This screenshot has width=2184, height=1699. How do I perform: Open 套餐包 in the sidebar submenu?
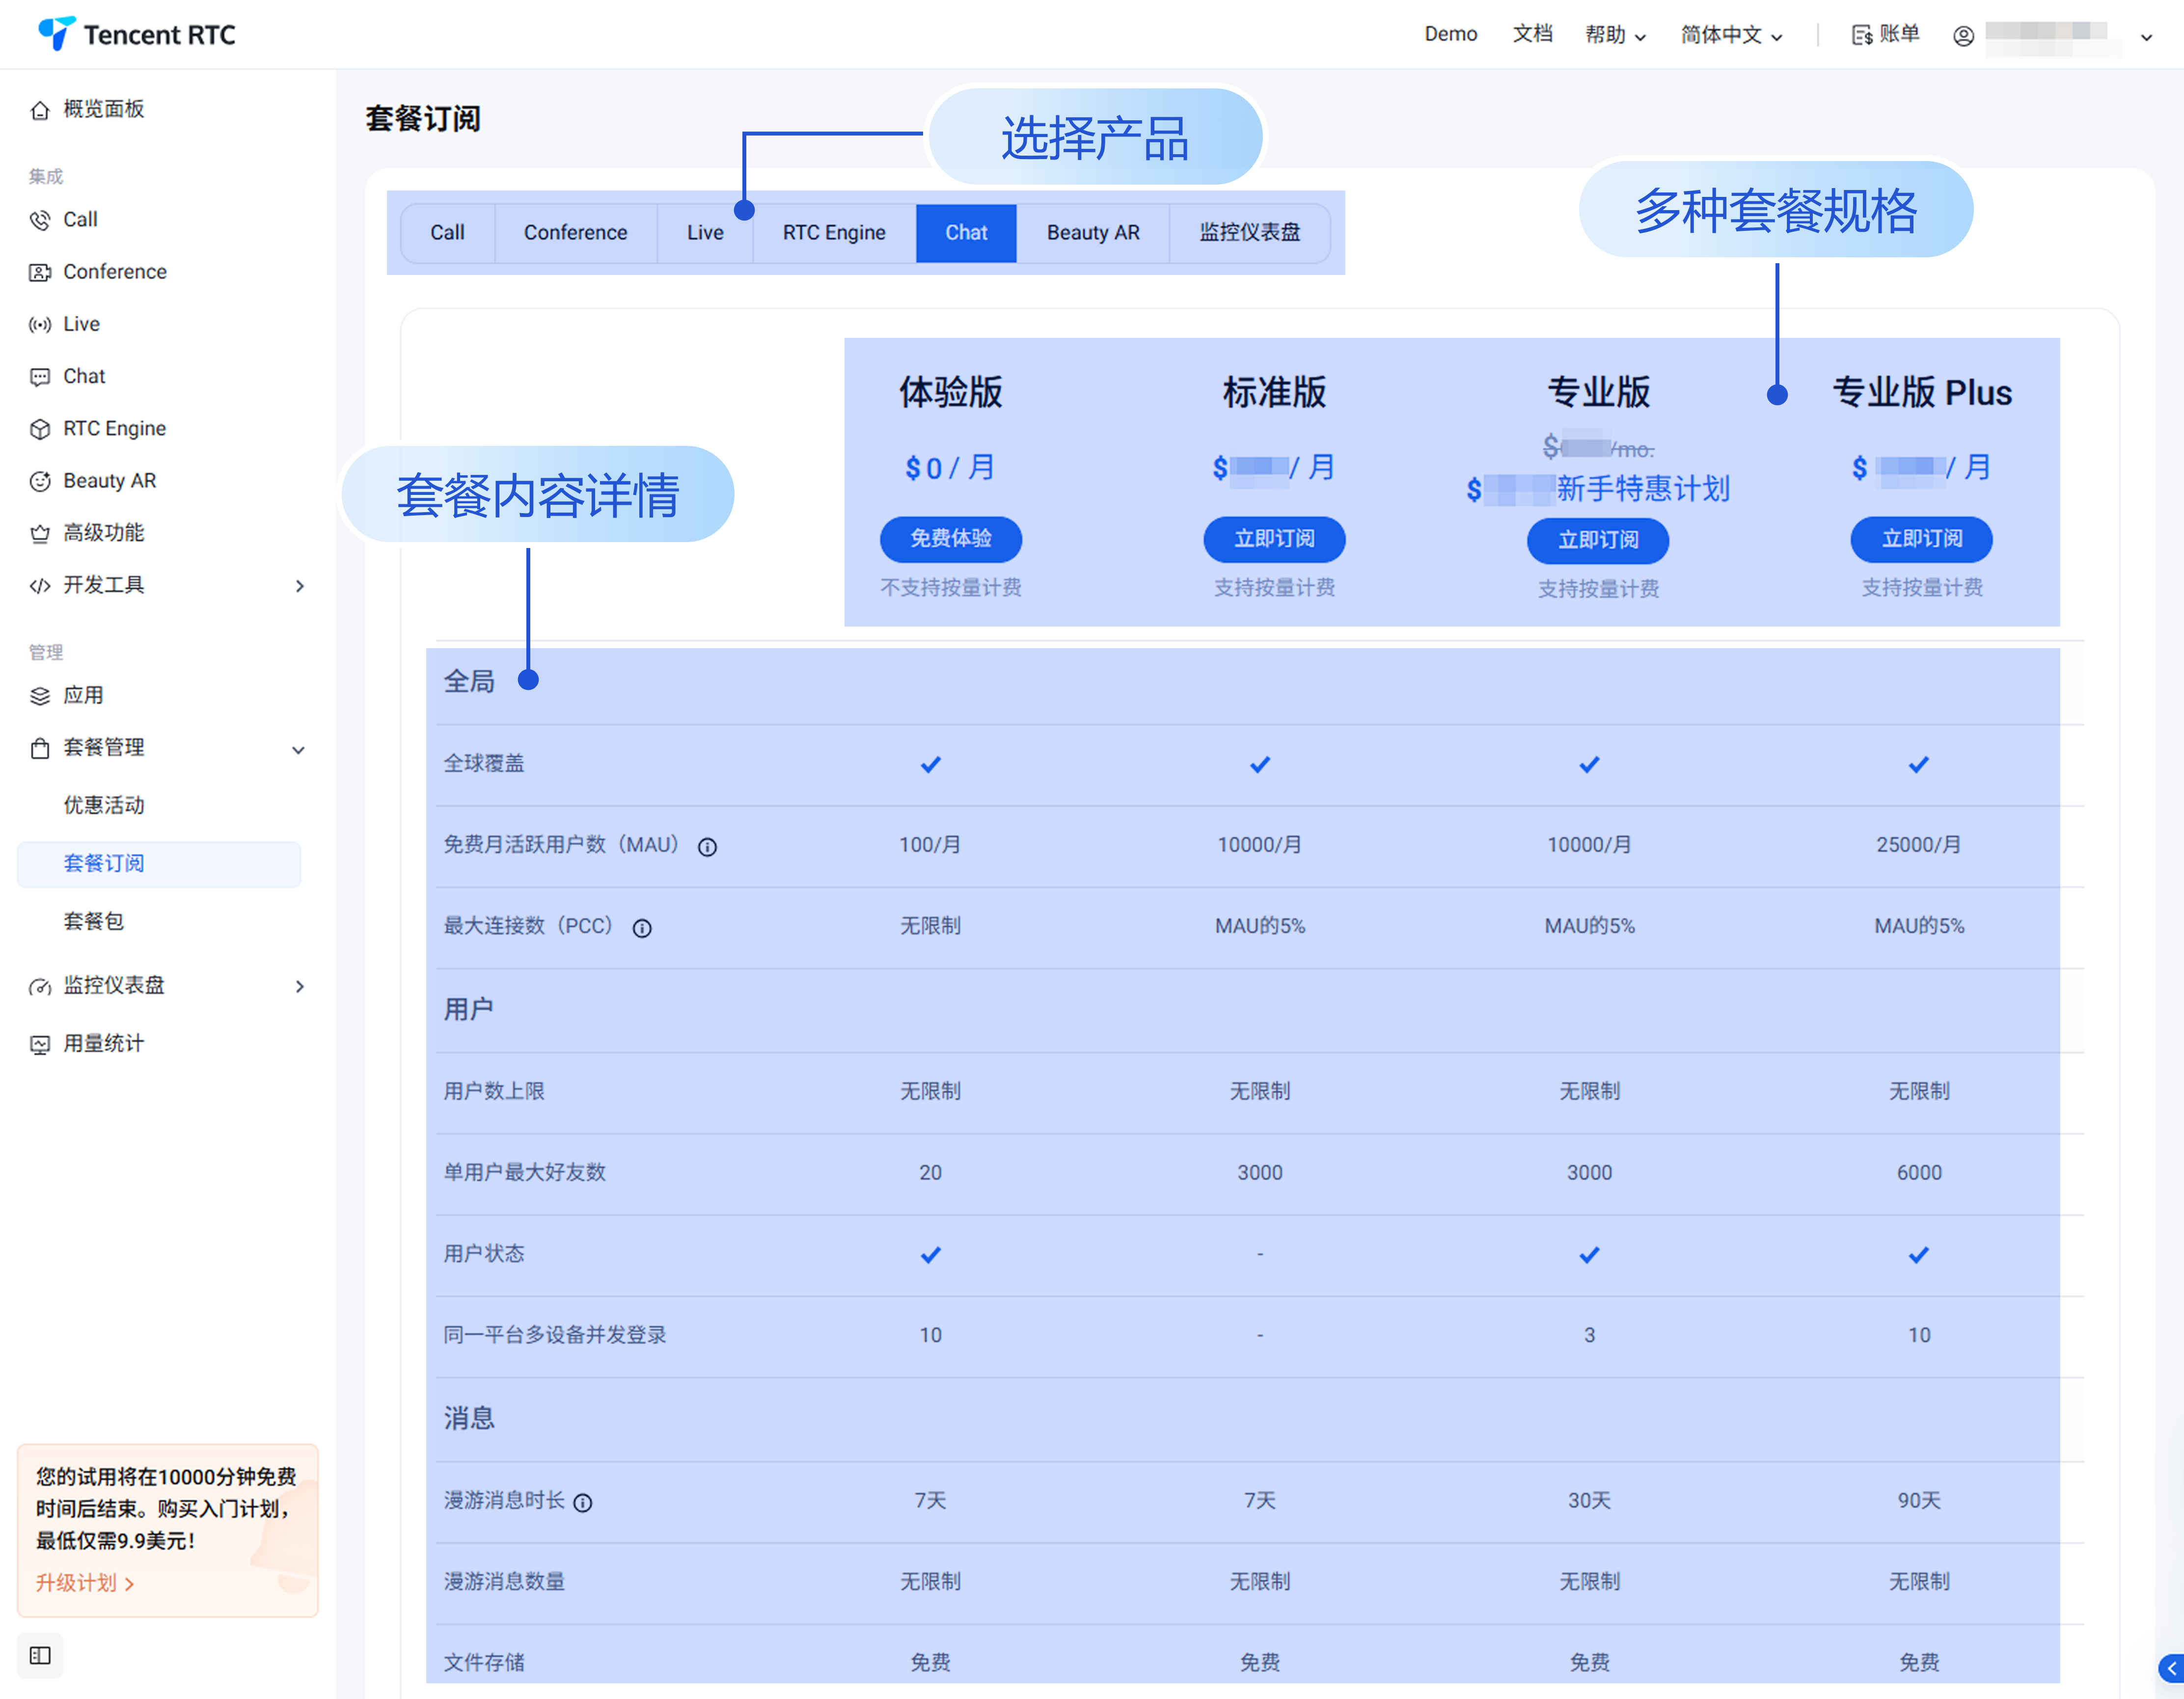(93, 921)
